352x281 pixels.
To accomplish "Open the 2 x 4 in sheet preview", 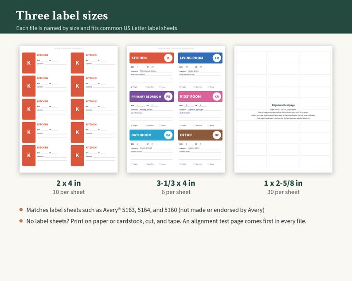I will tap(68, 109).
